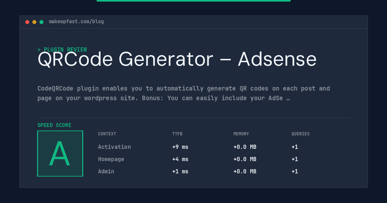Click the Homepage memory '+0.0 MB' value
The width and height of the screenshot is (387, 203).
tap(245, 159)
